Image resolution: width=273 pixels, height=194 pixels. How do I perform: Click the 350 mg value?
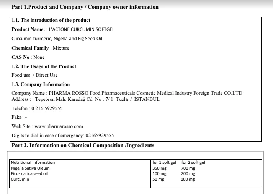(159, 168)
